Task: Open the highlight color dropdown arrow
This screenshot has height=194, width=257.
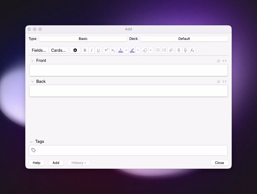Action: tap(138, 50)
